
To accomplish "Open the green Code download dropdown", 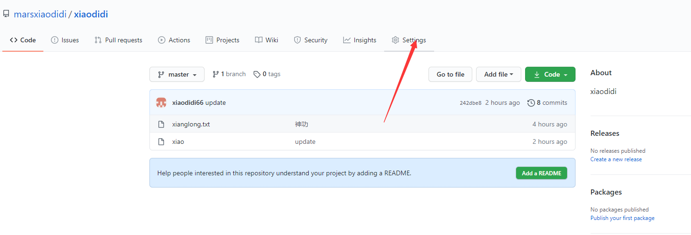I will tap(550, 74).
